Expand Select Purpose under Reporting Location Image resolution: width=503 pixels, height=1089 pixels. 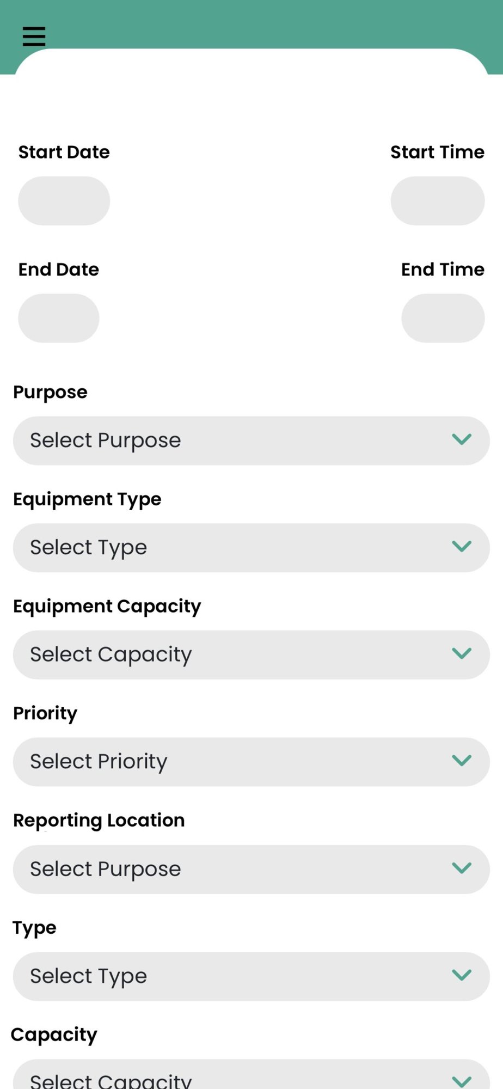tap(251, 869)
